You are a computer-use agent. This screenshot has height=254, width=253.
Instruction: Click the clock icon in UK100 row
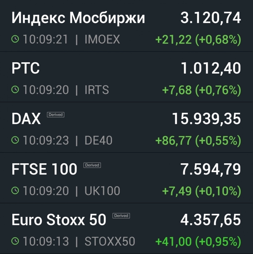[x=15, y=191]
